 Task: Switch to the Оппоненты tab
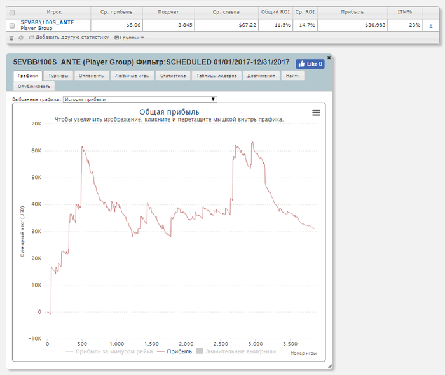92,76
